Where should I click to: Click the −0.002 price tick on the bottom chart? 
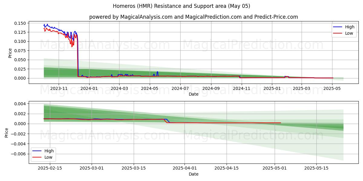[18, 134]
